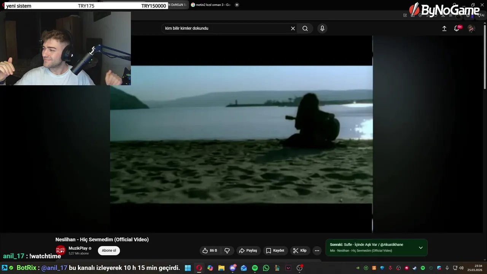This screenshot has width=487, height=274.
Task: Open YouTube upload/create icon
Action: (x=444, y=29)
